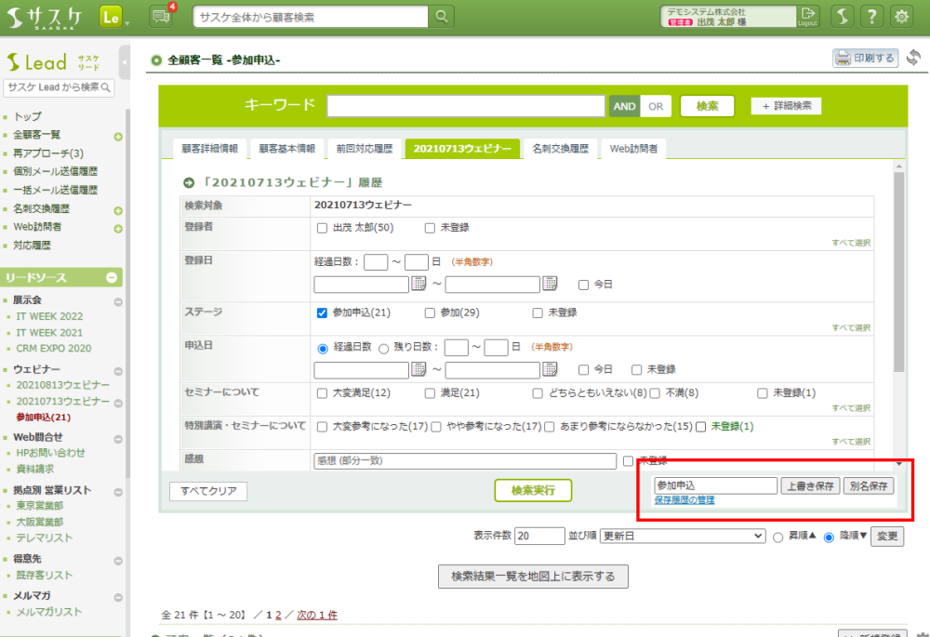Check the 大変満足(12) checkbox
Image resolution: width=930 pixels, height=637 pixels.
point(322,393)
